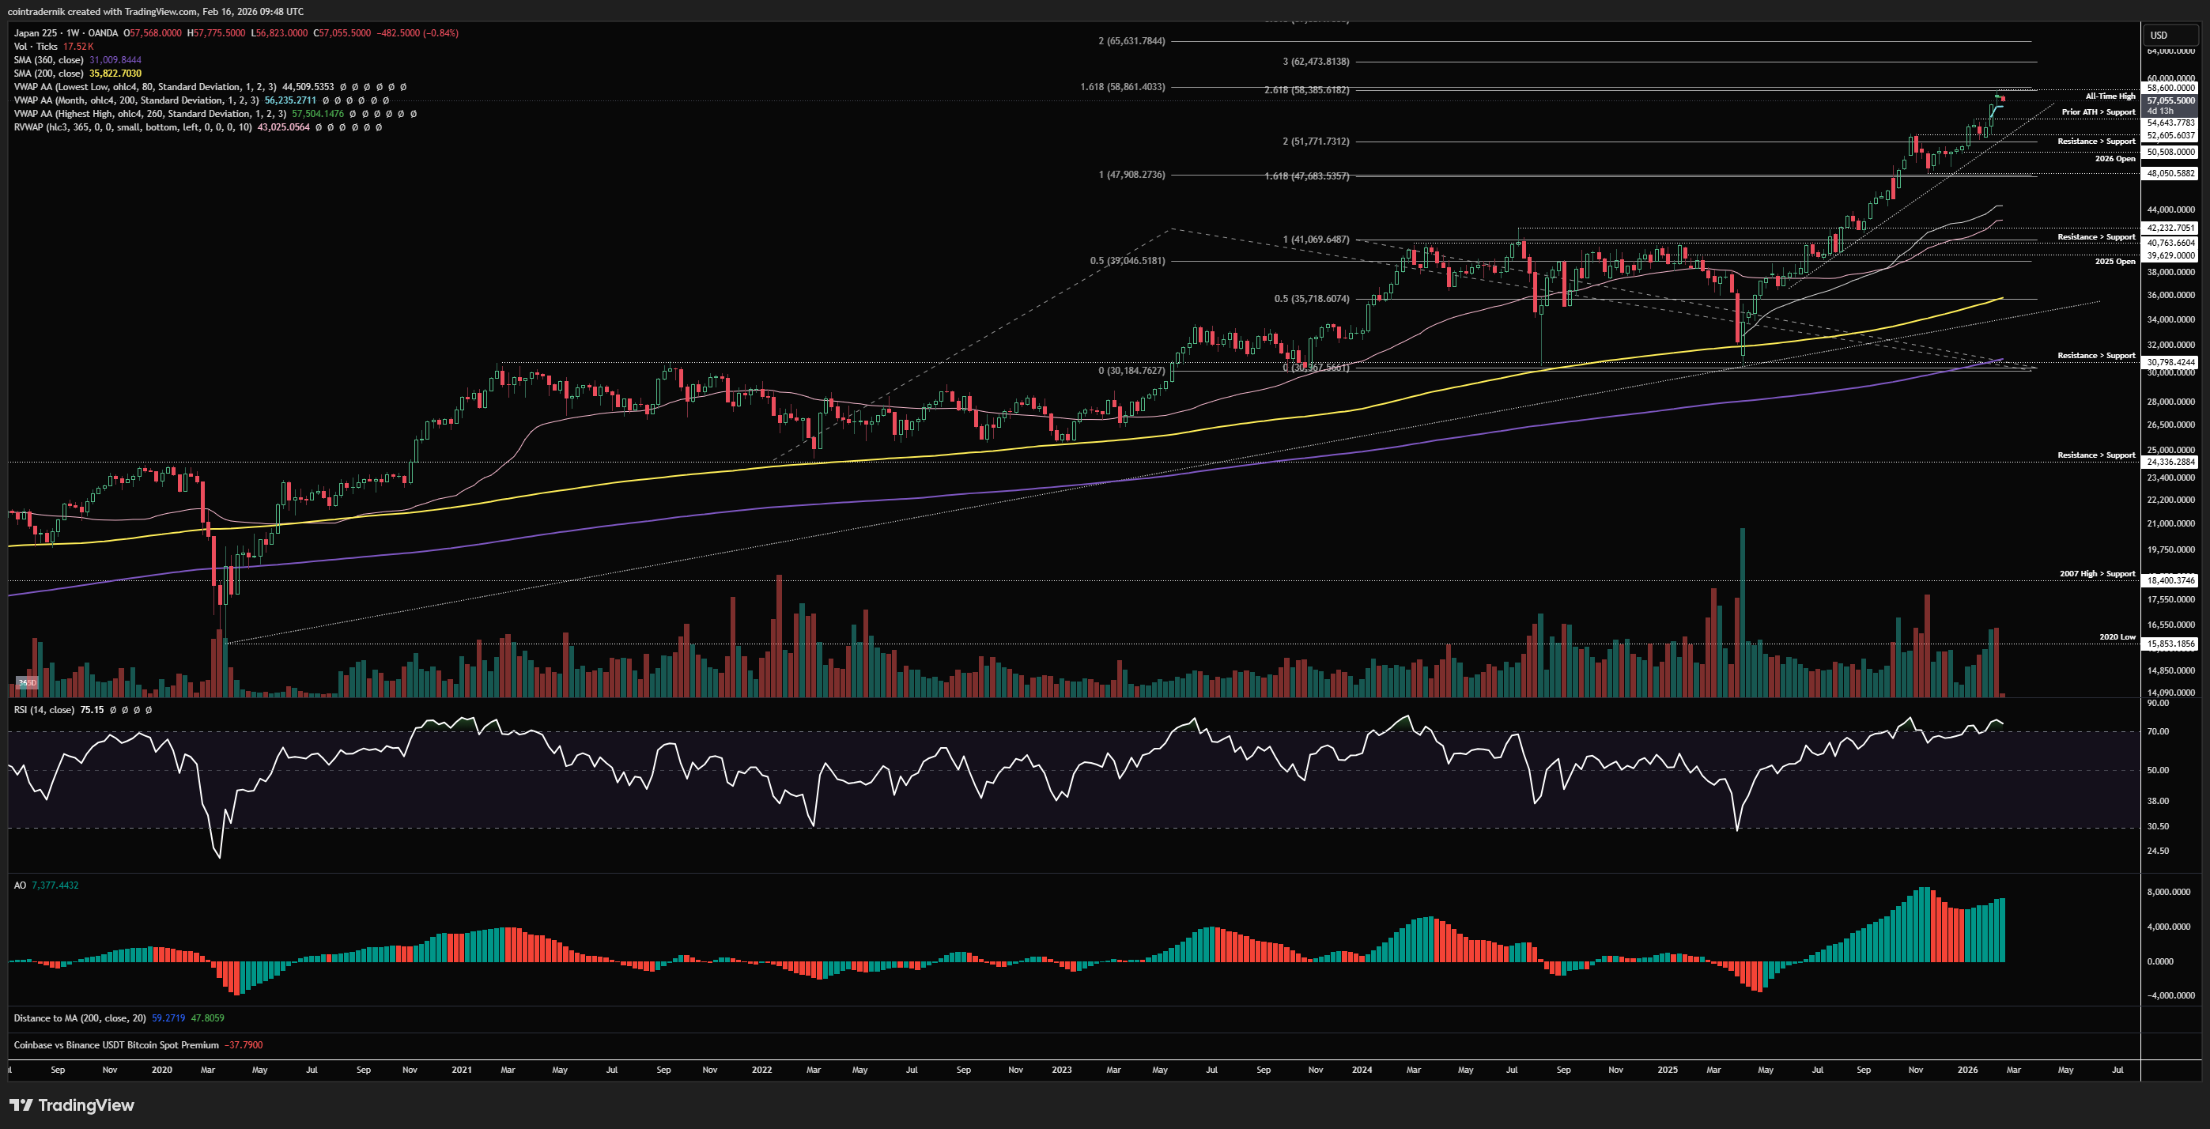Viewport: 2210px width, 1129px height.
Task: Click the current price 57,055.5000 tag
Action: click(2170, 100)
